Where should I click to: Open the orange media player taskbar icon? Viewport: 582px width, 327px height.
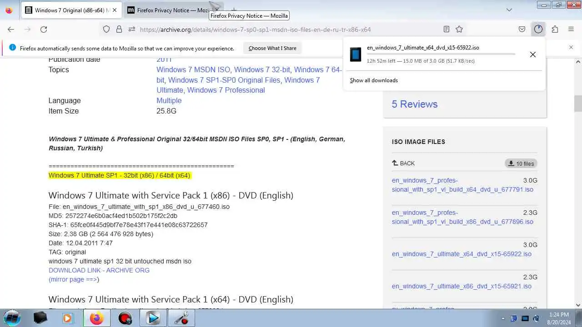67,318
